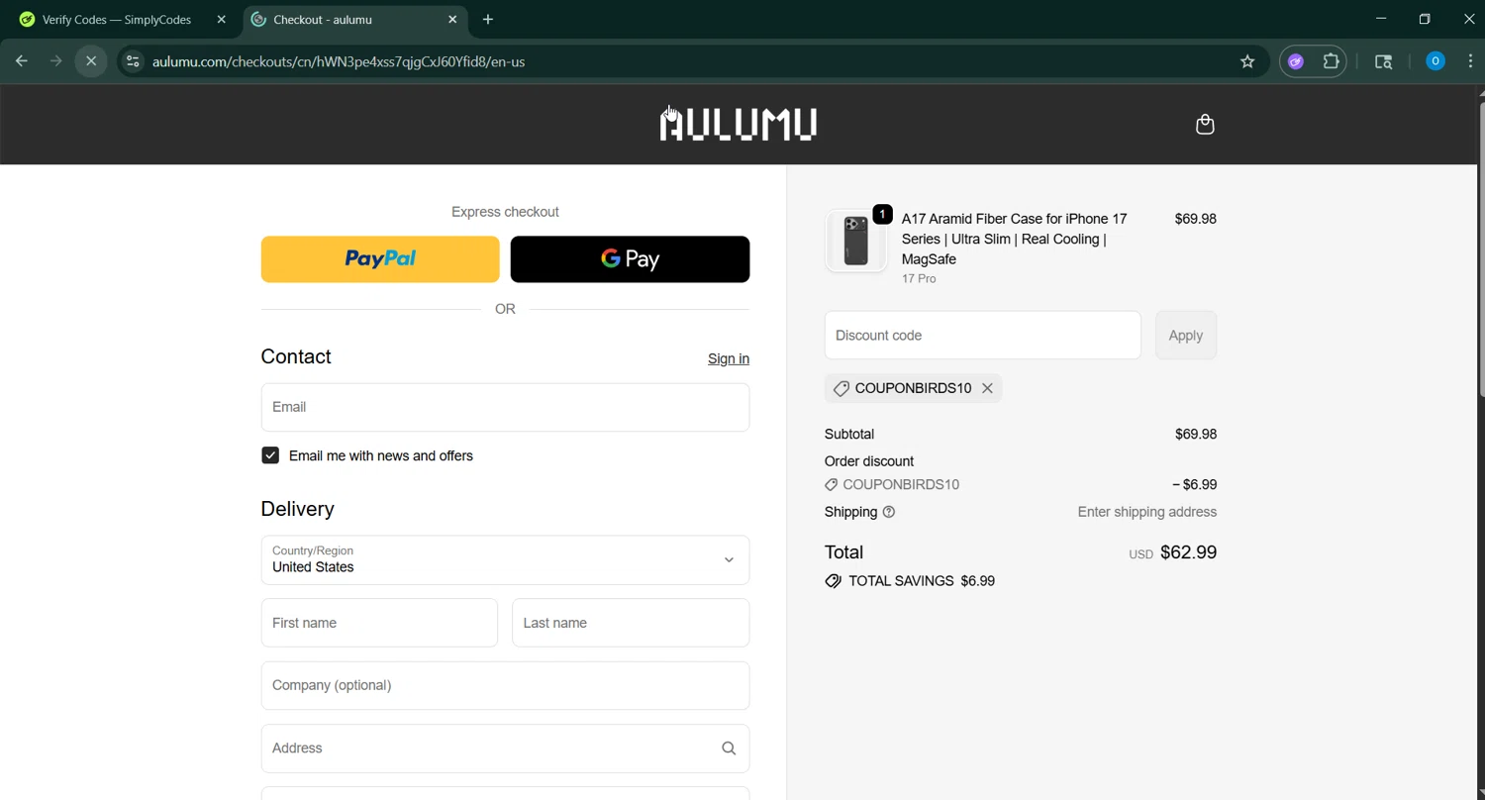Screen dimensions: 1485x800
Task: Click the A17 Aramid case product thumbnail
Action: pos(856,241)
